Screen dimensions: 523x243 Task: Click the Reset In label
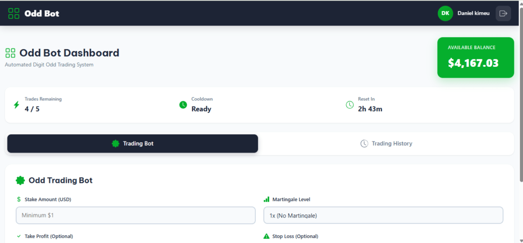[366, 99]
